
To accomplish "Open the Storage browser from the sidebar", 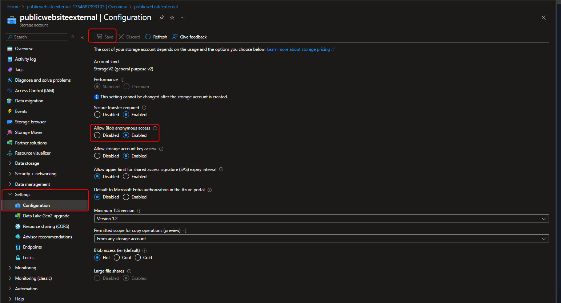I will coord(31,122).
